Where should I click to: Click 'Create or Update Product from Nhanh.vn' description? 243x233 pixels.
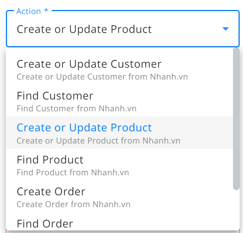(x=98, y=141)
